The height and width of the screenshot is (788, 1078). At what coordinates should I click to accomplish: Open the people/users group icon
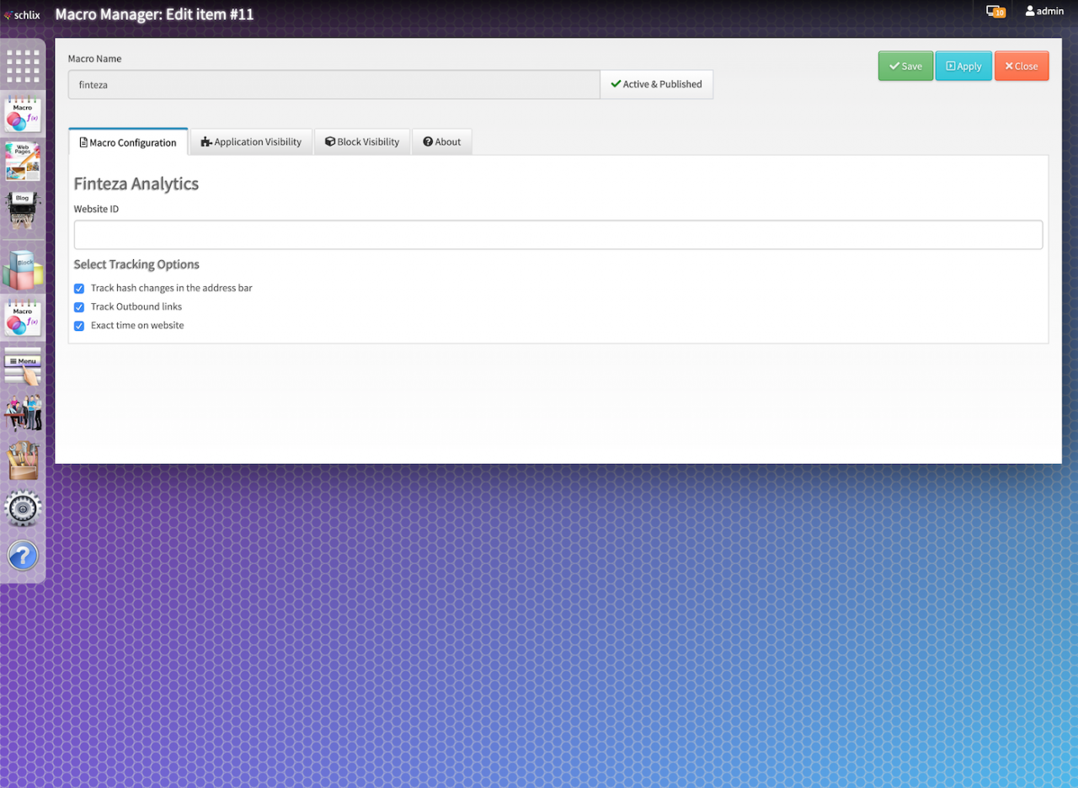click(23, 413)
